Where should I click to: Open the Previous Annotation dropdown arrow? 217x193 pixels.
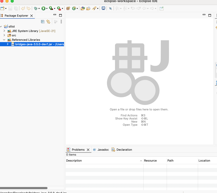[128, 9]
